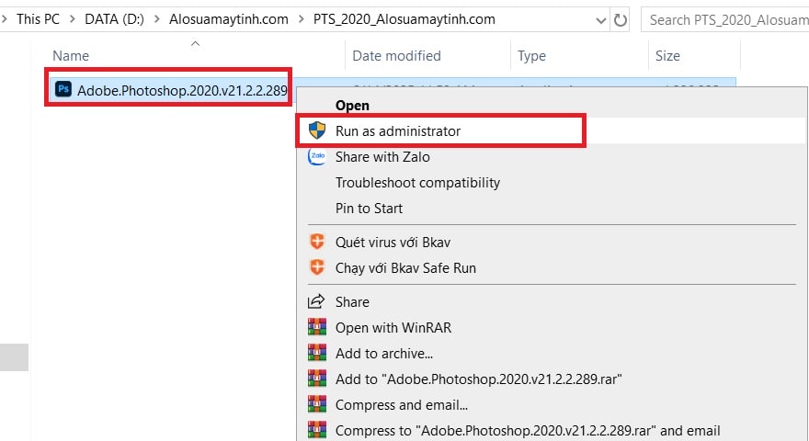The width and height of the screenshot is (809, 441).
Task: Expand the chevron after DATA (D:)
Action: (x=157, y=19)
